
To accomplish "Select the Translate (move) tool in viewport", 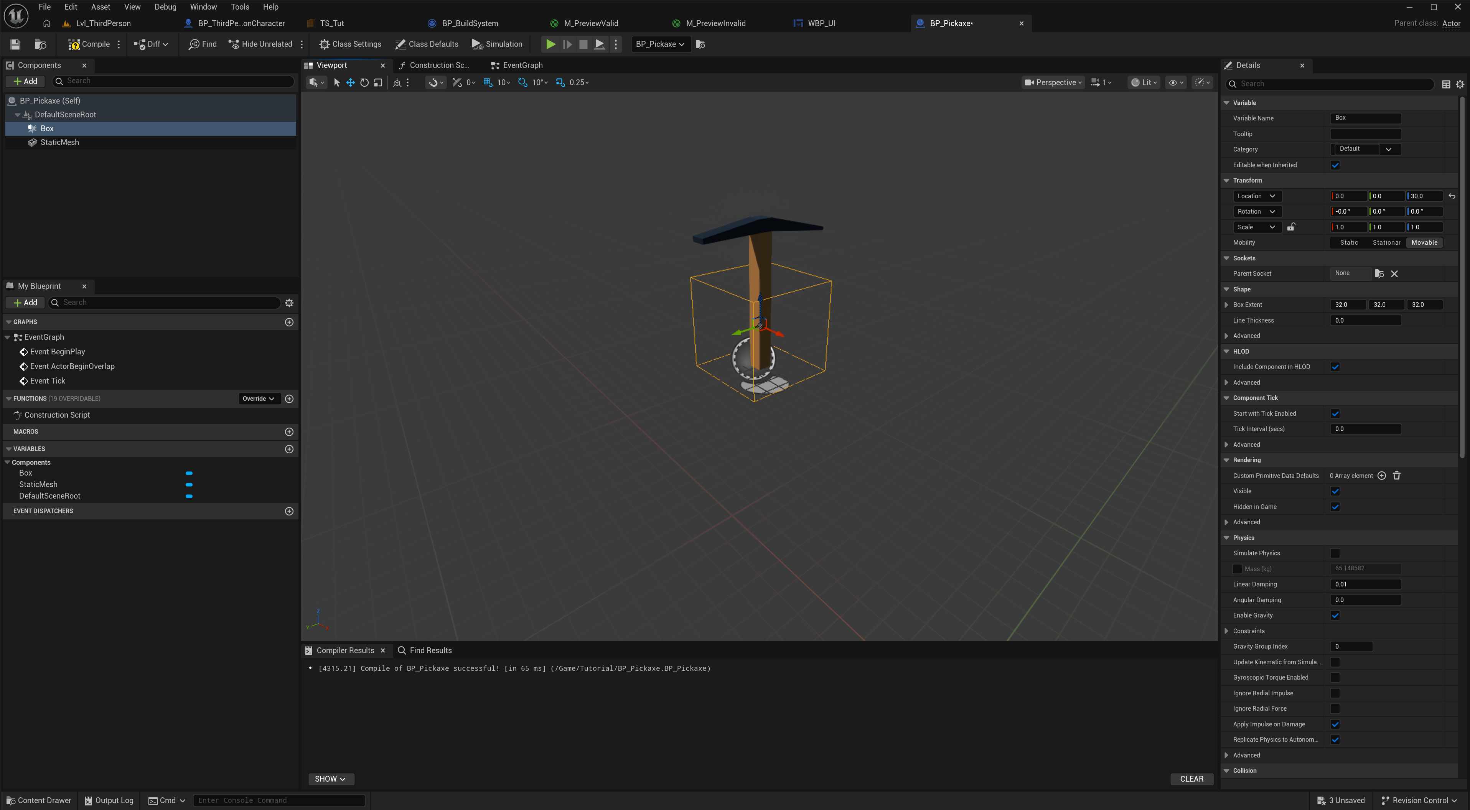I will pyautogui.click(x=350, y=83).
